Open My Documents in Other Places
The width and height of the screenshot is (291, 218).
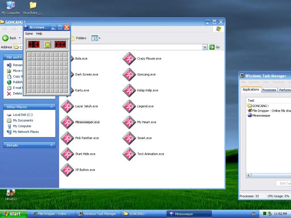pos(23,120)
